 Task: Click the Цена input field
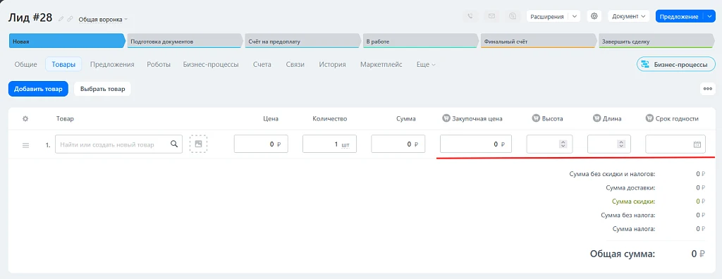click(261, 144)
